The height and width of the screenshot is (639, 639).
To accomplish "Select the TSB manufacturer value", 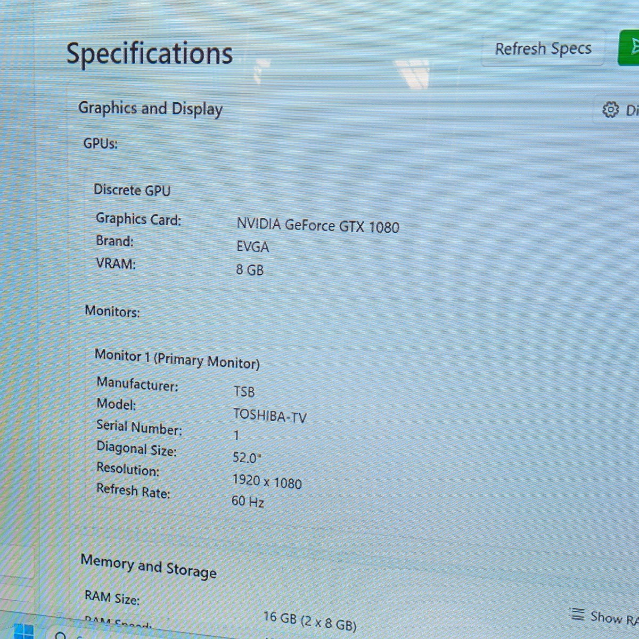I will pos(244,392).
